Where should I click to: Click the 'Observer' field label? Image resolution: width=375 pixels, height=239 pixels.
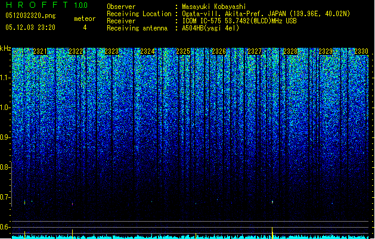click(121, 7)
